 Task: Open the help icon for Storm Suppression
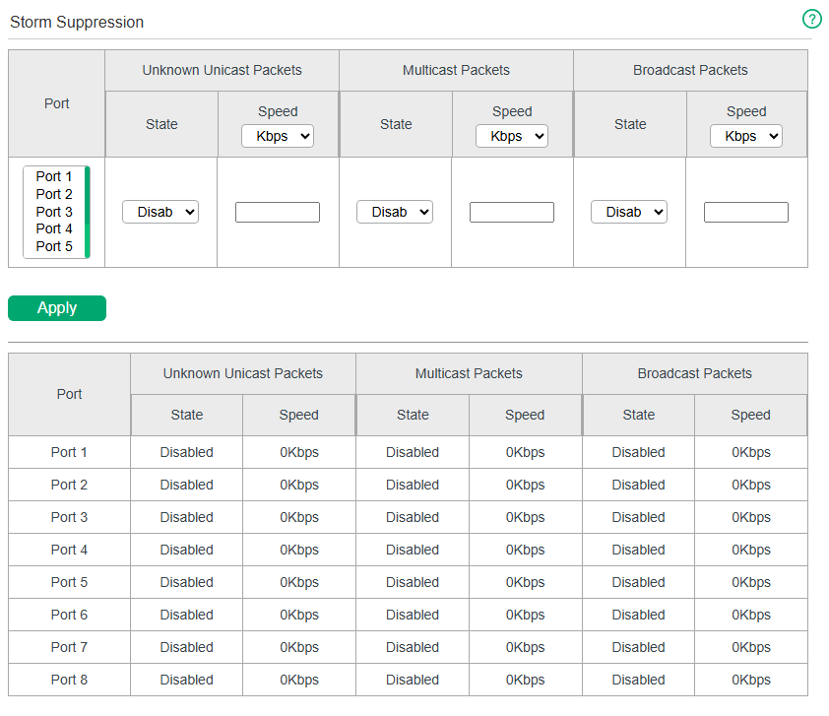click(x=811, y=19)
